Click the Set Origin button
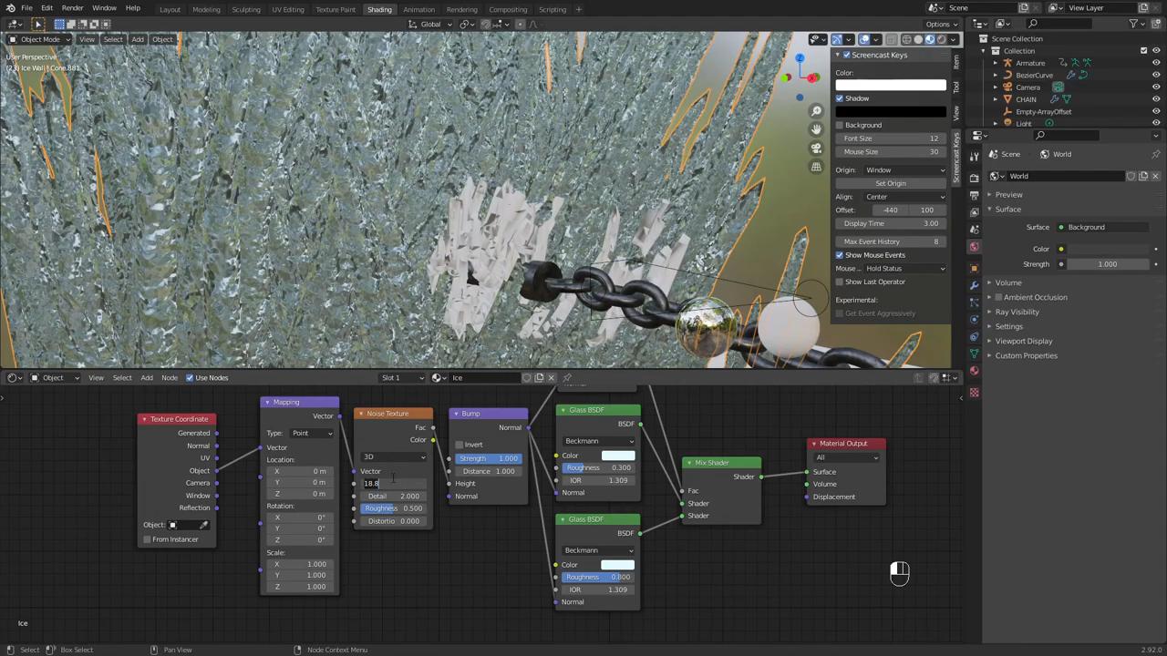The image size is (1167, 656). pos(891,183)
